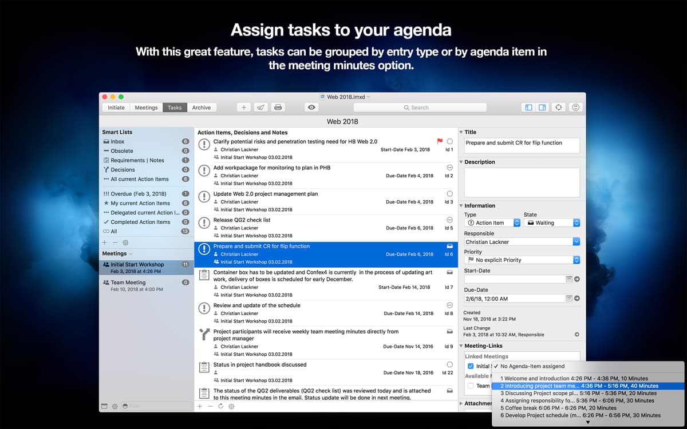The width and height of the screenshot is (687, 429).
Task: Select the Team Meeting in sidebar
Action: (128, 283)
